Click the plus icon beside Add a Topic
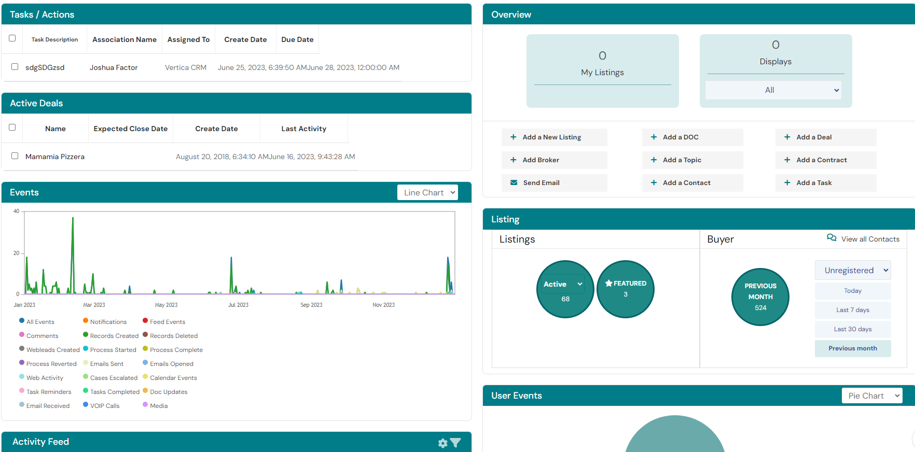 click(x=654, y=160)
